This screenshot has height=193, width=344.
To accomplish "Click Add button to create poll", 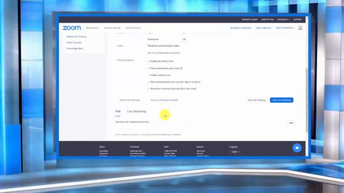I will (291, 123).
